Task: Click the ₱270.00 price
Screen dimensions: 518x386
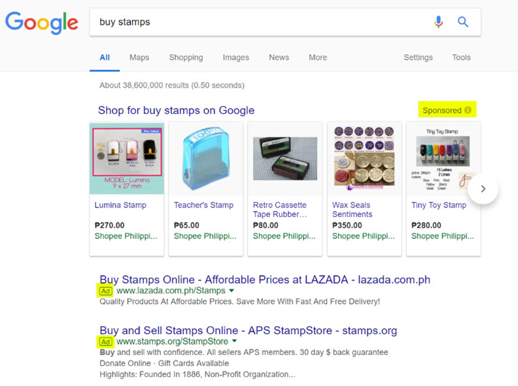Action: 109,226
